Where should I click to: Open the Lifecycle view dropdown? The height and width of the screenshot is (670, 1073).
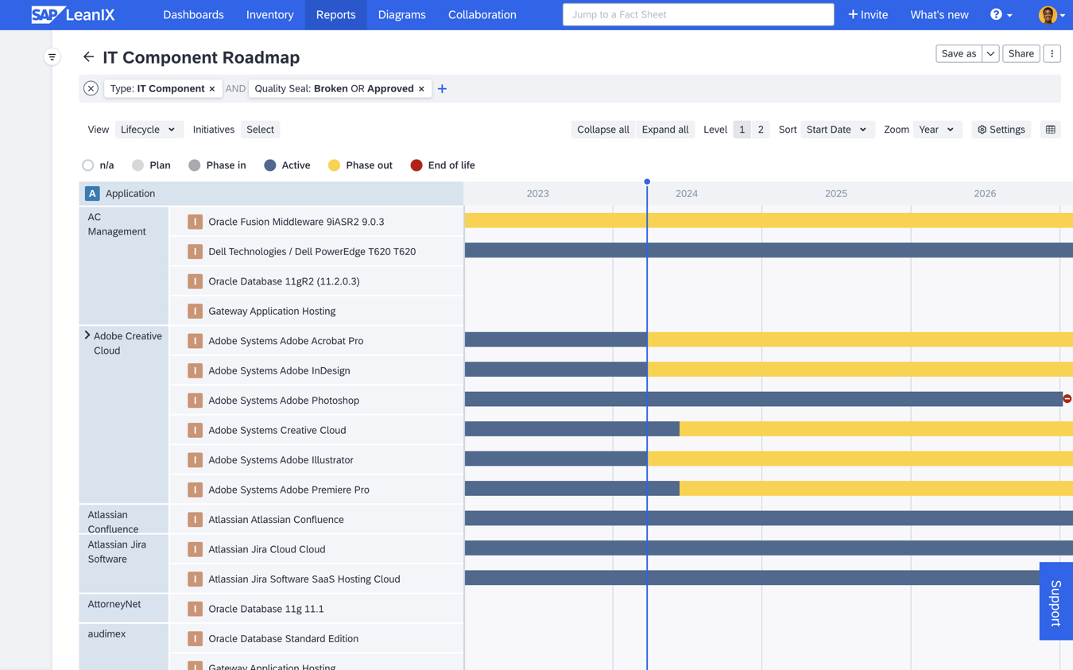[149, 129]
